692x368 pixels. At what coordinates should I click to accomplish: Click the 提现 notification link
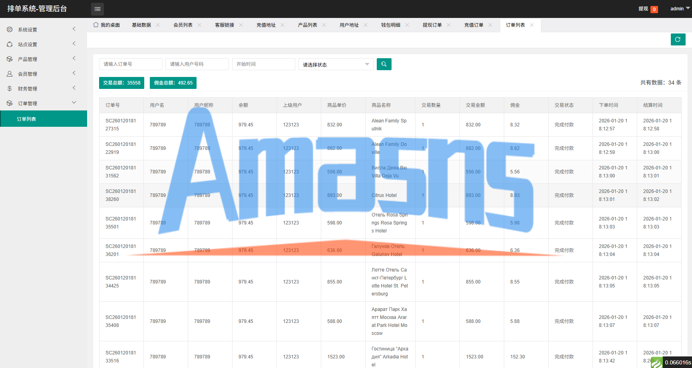648,9
